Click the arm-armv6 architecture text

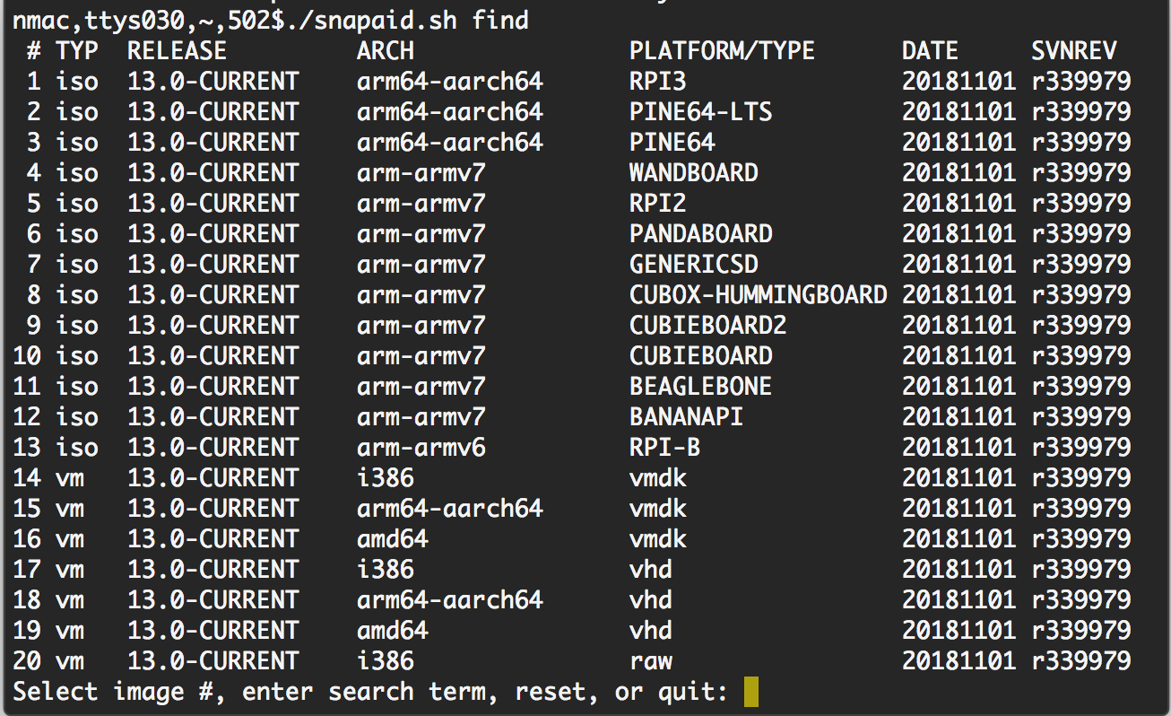click(421, 448)
